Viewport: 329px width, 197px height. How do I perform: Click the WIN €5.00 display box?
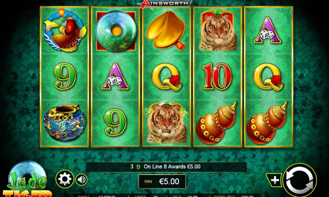pos(162,181)
